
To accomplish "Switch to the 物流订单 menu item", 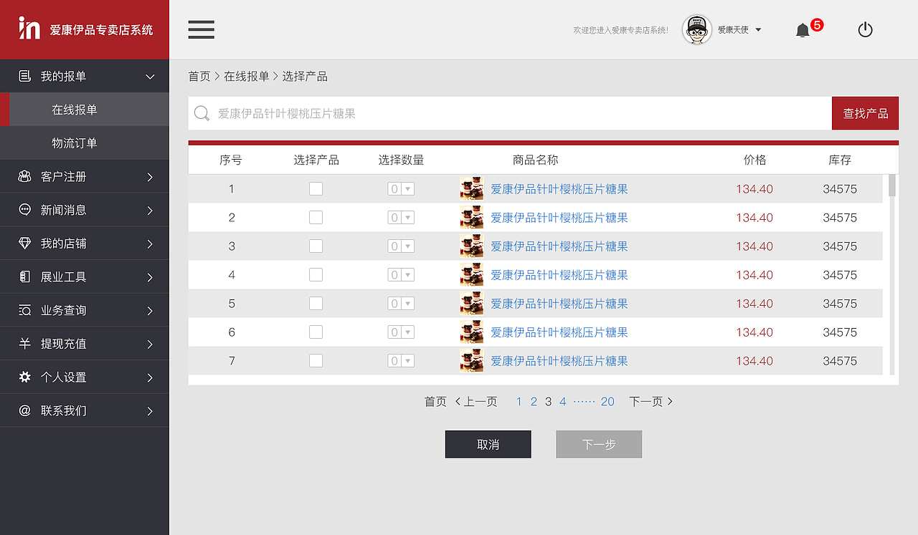I will (85, 143).
